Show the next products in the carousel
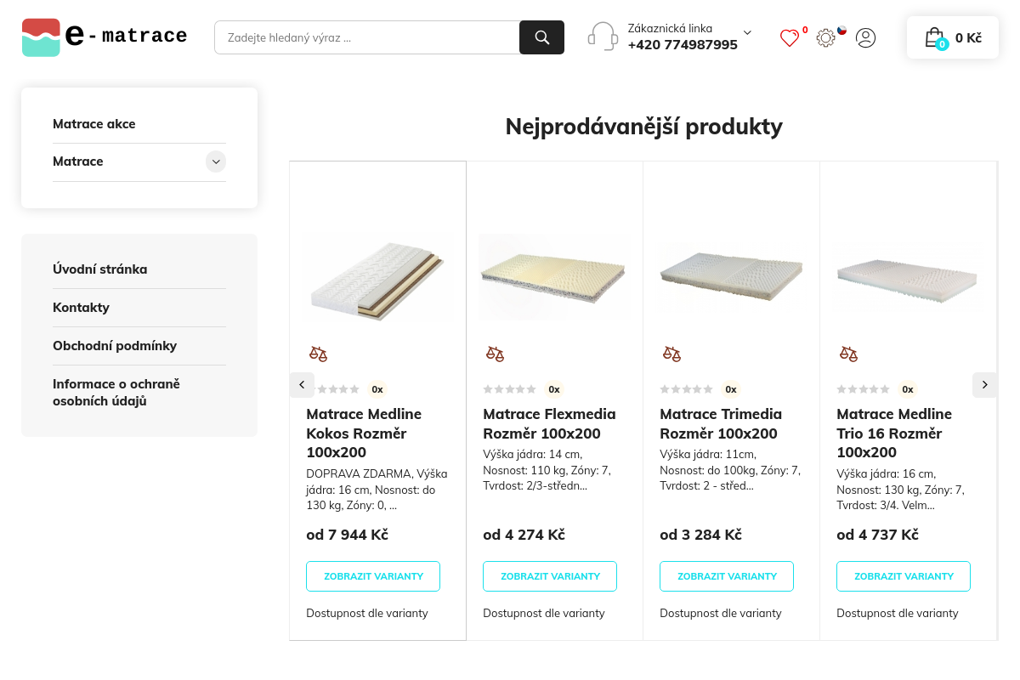The image size is (1020, 680). 984,385
